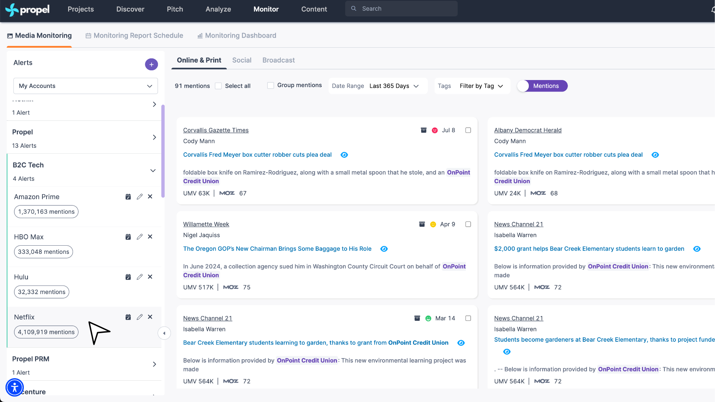Open the Oregon GOP's New Chairman article
715x402 pixels.
pyautogui.click(x=277, y=249)
